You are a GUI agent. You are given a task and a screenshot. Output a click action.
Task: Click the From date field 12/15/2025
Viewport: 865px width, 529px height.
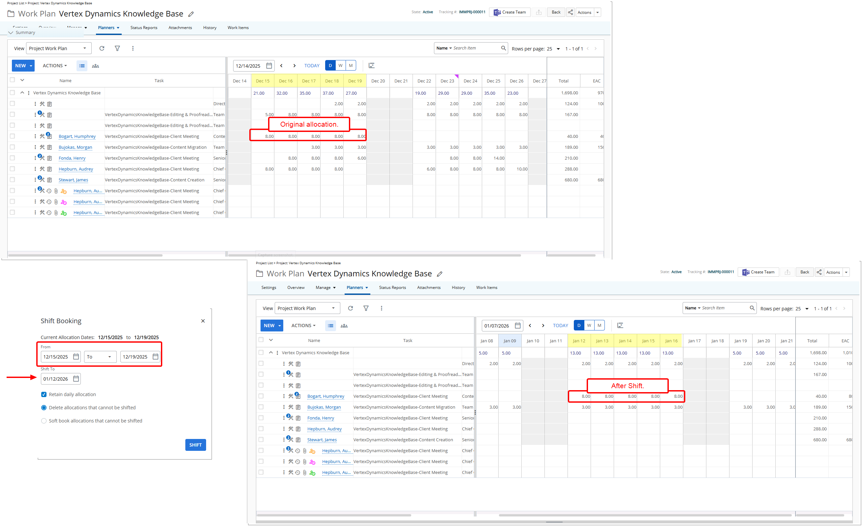[x=56, y=357]
